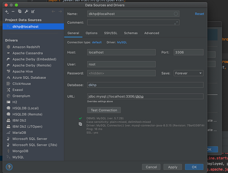The image size is (228, 173).
Task: Add a new data source with plus icon
Action: pyautogui.click(x=7, y=12)
